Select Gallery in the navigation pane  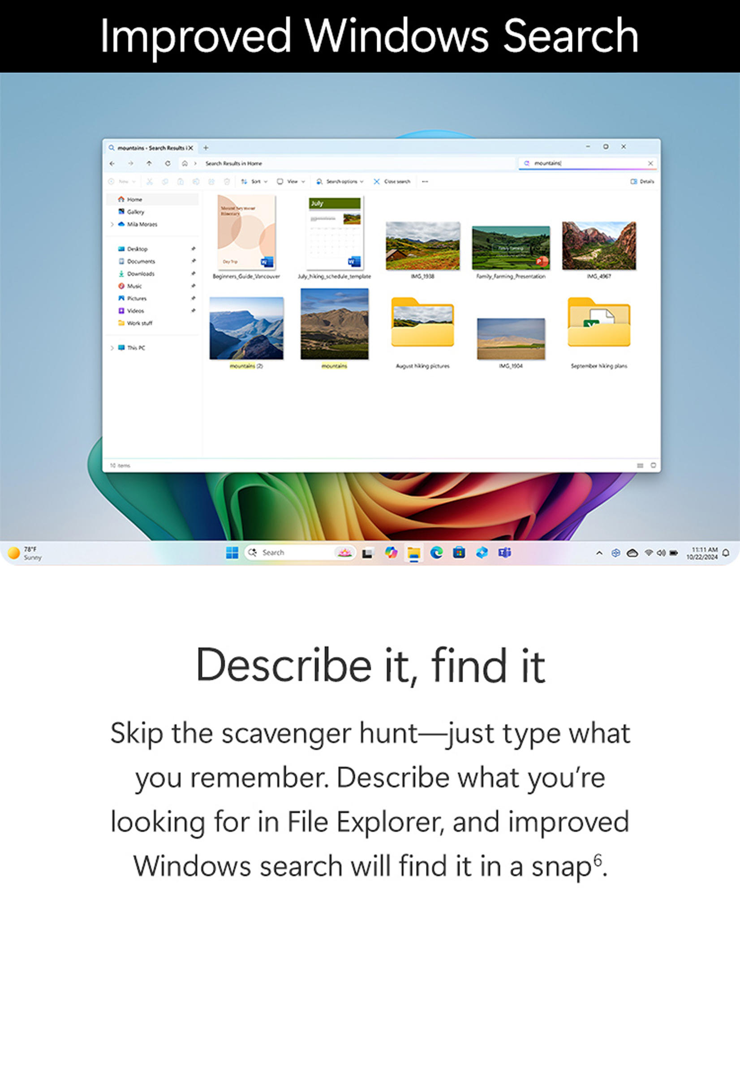(x=136, y=212)
